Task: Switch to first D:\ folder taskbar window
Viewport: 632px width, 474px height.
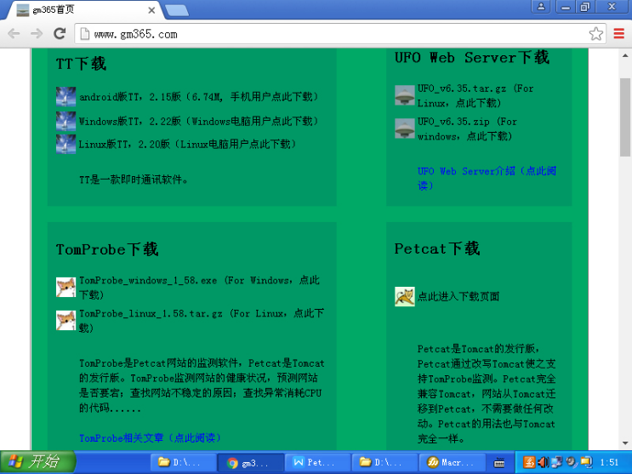Action: tap(183, 463)
